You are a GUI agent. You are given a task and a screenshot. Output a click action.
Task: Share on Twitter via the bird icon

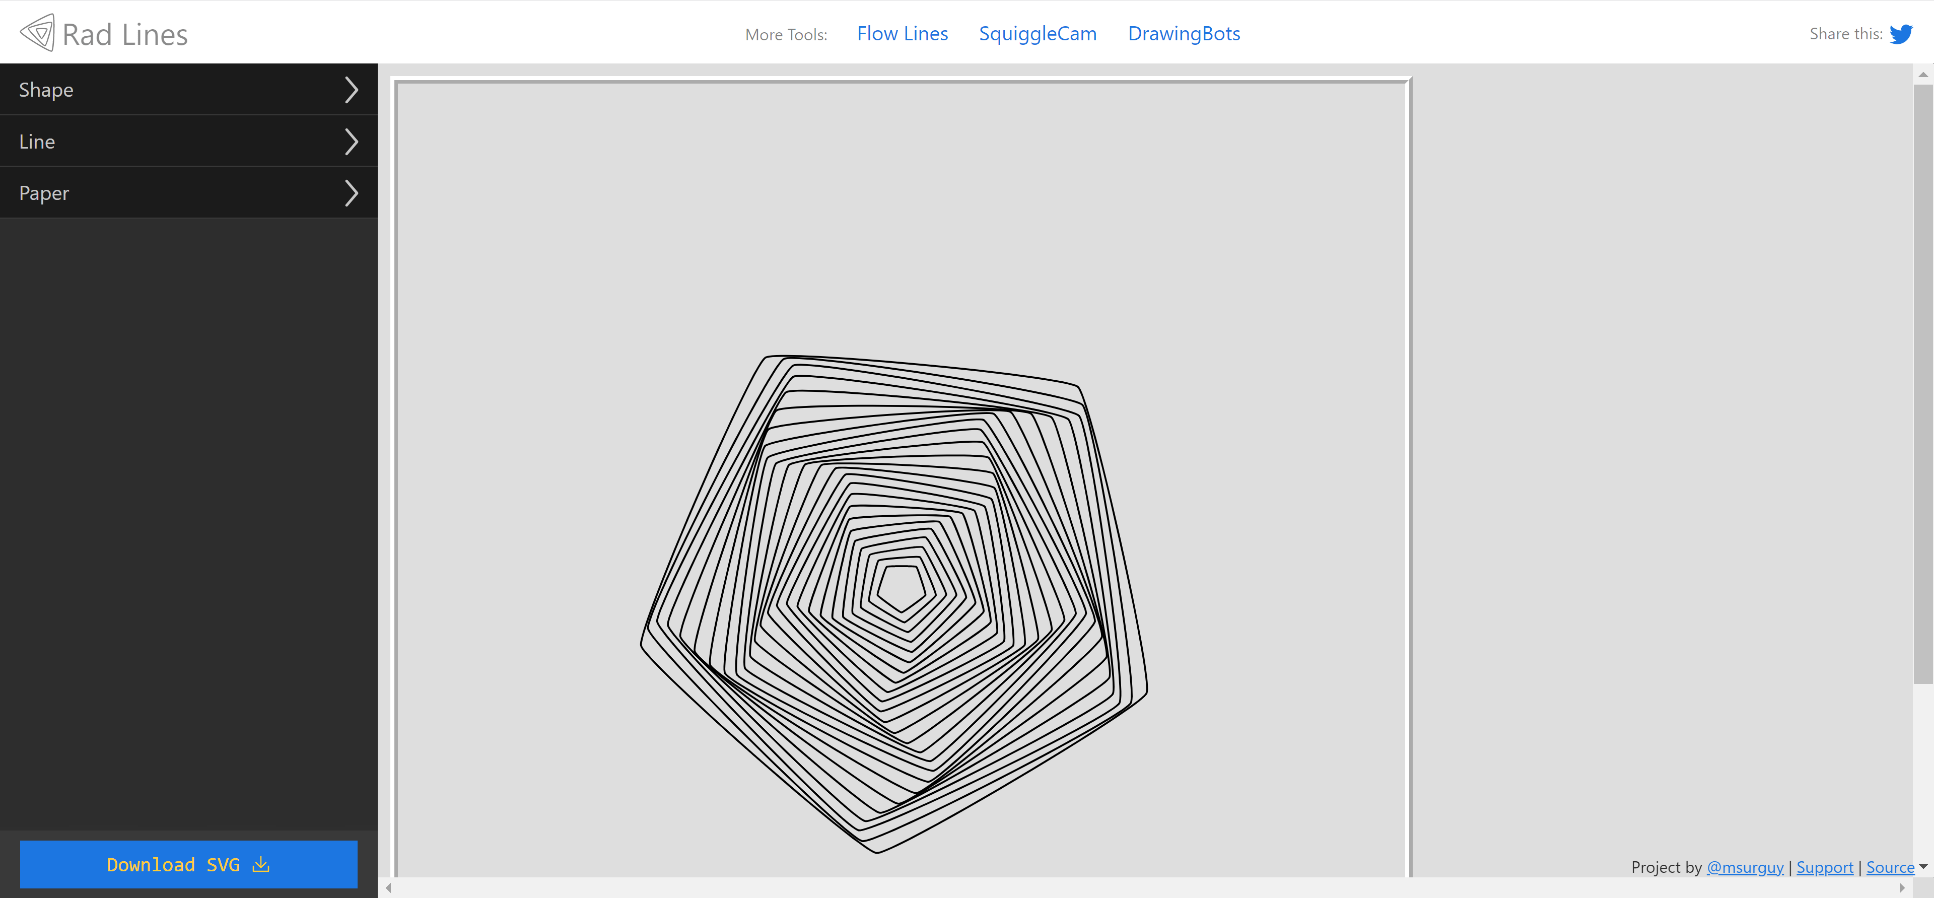[x=1900, y=34]
